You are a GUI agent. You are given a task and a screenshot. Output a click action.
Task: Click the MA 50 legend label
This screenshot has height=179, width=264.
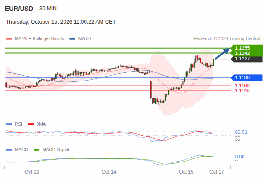tap(85, 39)
